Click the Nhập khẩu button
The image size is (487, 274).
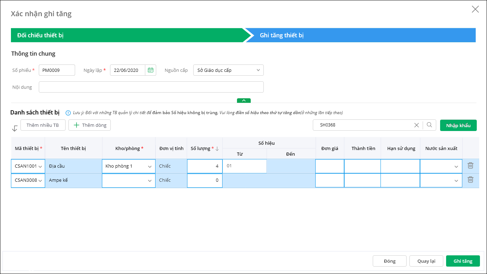(x=458, y=125)
